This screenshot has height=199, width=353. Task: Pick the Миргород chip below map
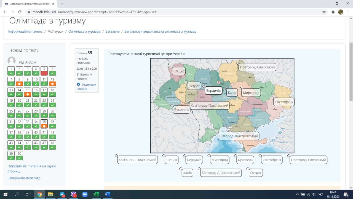tap(220, 160)
